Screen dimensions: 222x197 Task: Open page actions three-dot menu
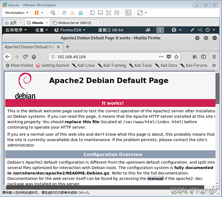tap(161, 57)
